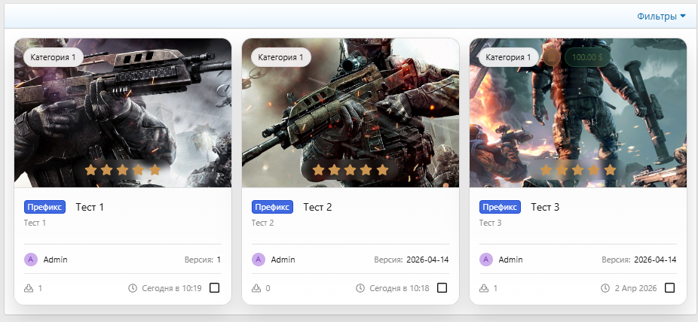Click the star rating on Тест 2
Viewport: 698px width, 322px height.
pyautogui.click(x=351, y=170)
